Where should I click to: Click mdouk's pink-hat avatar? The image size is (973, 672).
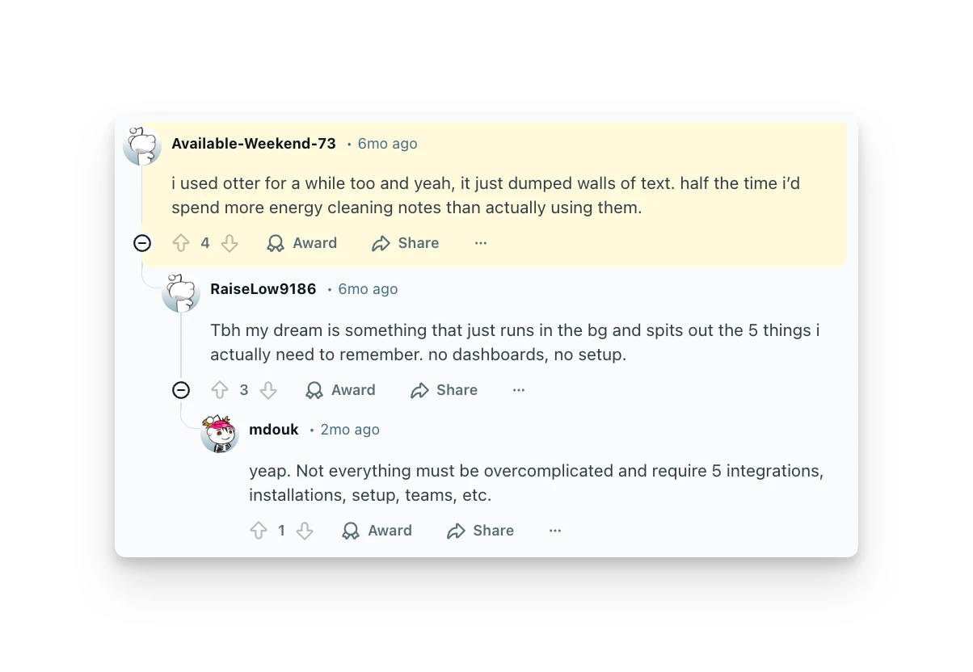[219, 434]
